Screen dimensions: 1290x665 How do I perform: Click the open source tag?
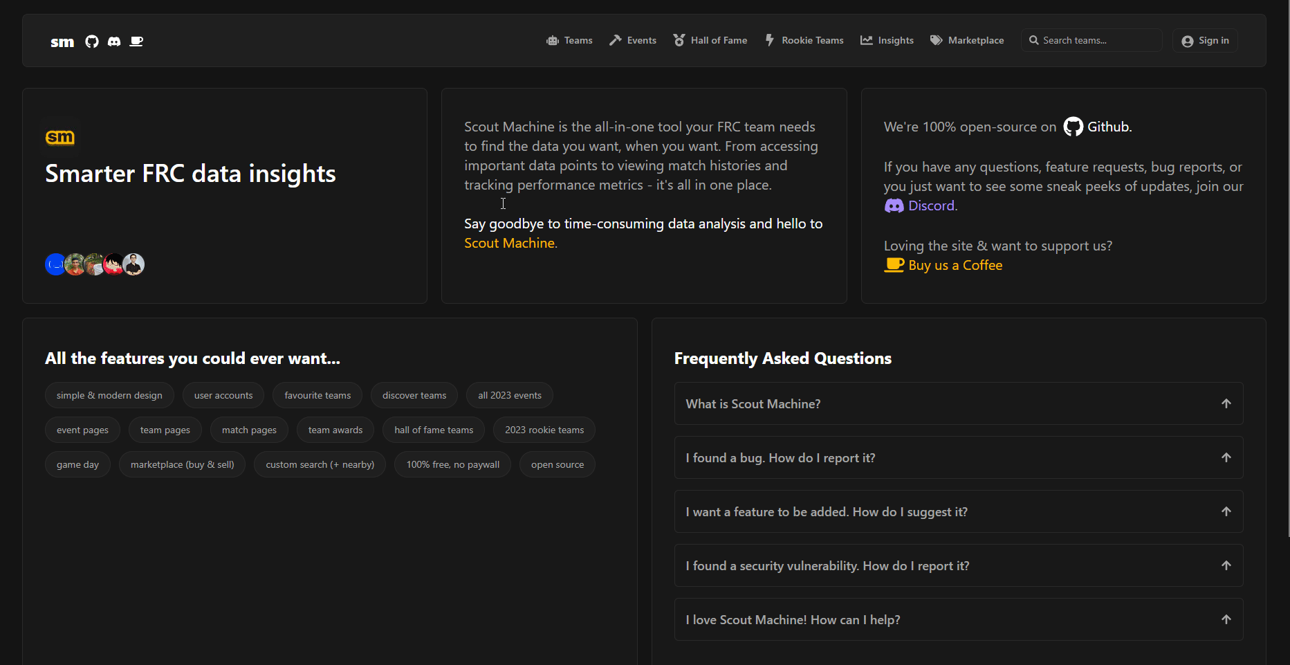[x=558, y=464]
